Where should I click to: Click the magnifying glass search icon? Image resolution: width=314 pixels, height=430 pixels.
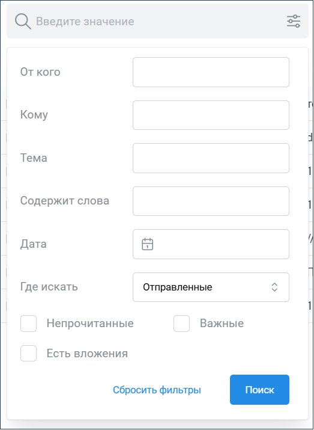pyautogui.click(x=23, y=22)
